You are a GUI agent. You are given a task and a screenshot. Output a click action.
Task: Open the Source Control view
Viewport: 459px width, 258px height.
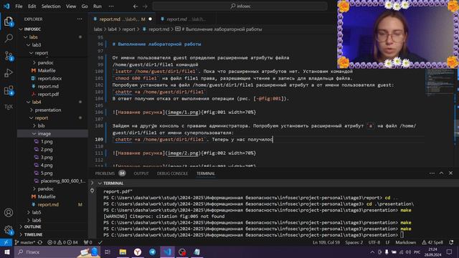[9, 56]
